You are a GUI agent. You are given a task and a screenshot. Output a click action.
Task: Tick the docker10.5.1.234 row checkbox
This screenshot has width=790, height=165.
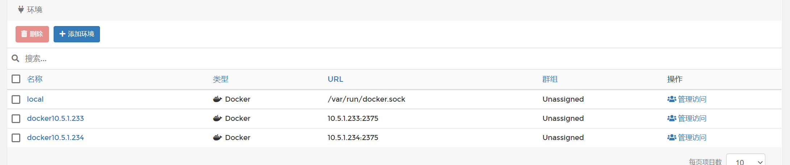tap(16, 138)
